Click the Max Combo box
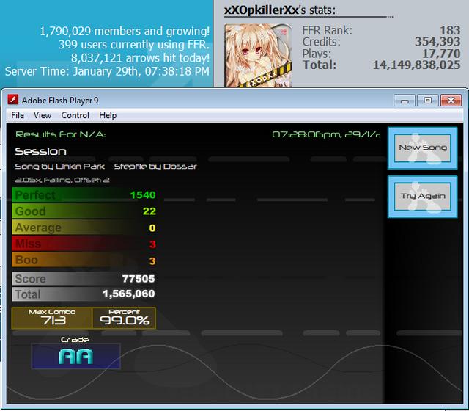The image size is (469, 411). 52,318
